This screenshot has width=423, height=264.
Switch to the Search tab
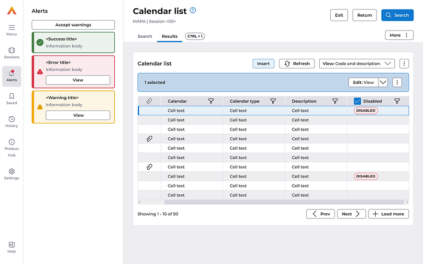click(x=145, y=36)
